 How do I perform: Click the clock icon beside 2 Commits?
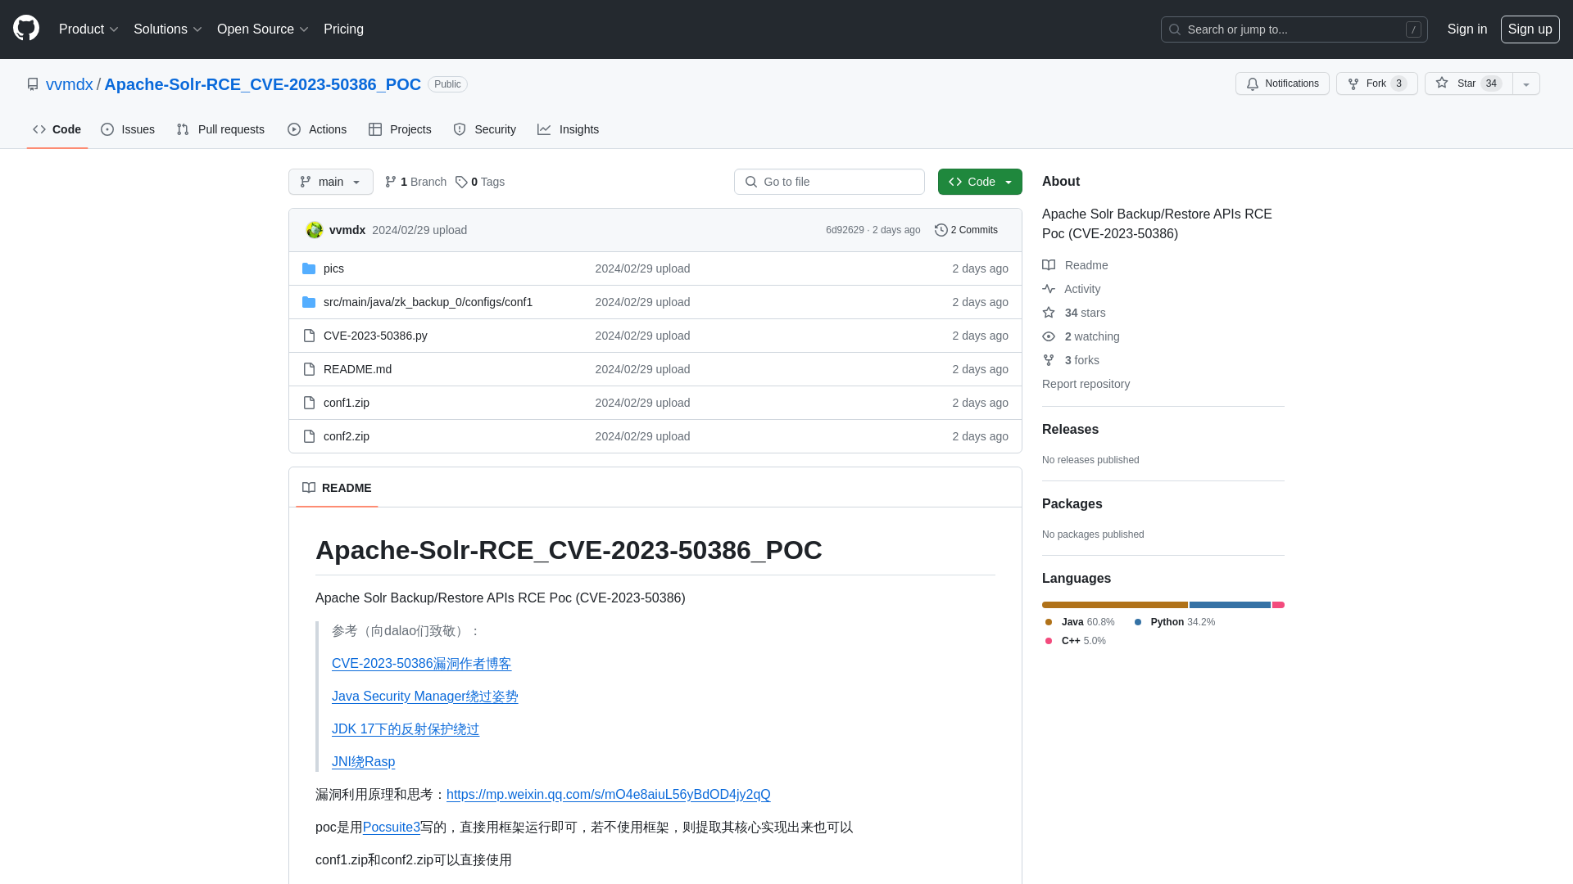click(941, 230)
